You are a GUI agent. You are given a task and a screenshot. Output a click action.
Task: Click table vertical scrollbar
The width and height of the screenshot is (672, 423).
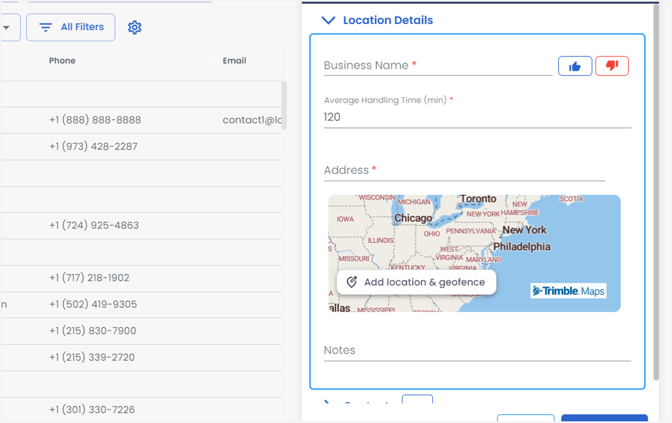(x=284, y=105)
